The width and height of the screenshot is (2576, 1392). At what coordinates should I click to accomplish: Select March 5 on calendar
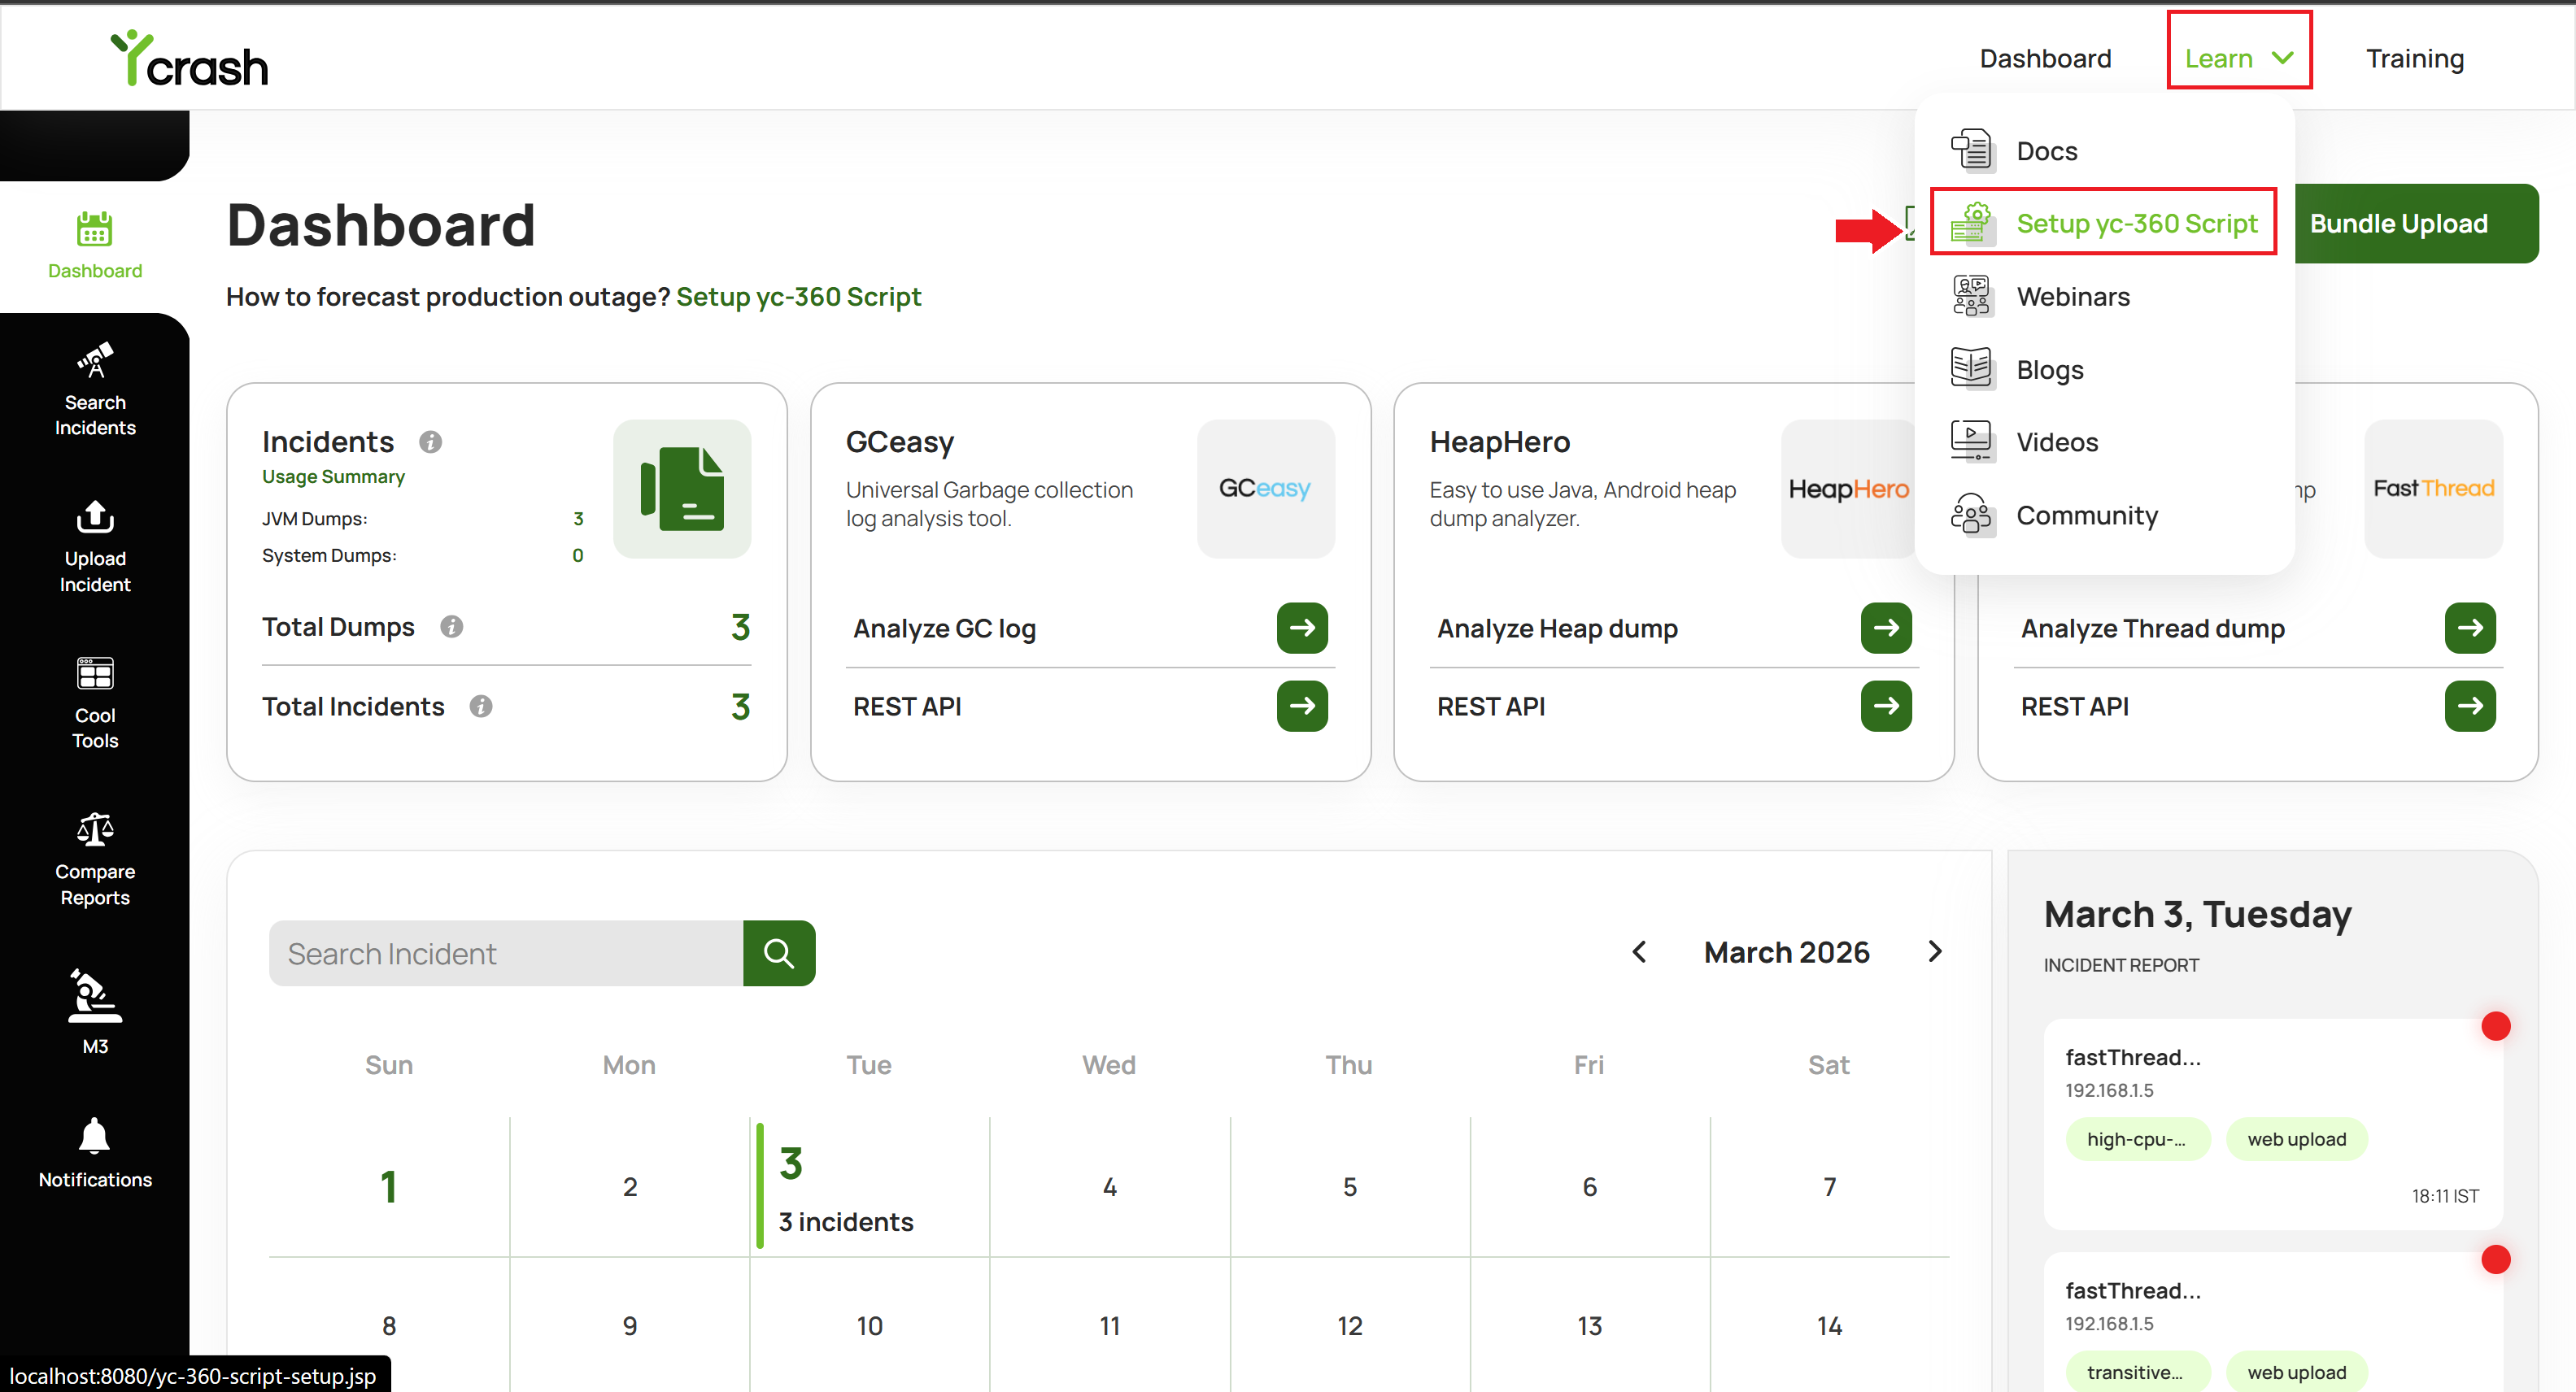(x=1349, y=1186)
